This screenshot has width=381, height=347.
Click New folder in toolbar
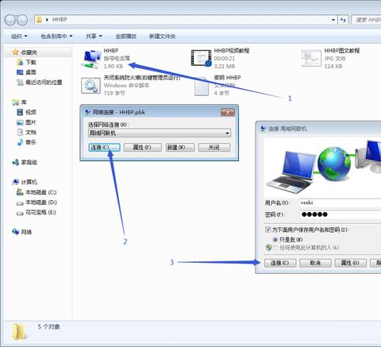point(163,37)
